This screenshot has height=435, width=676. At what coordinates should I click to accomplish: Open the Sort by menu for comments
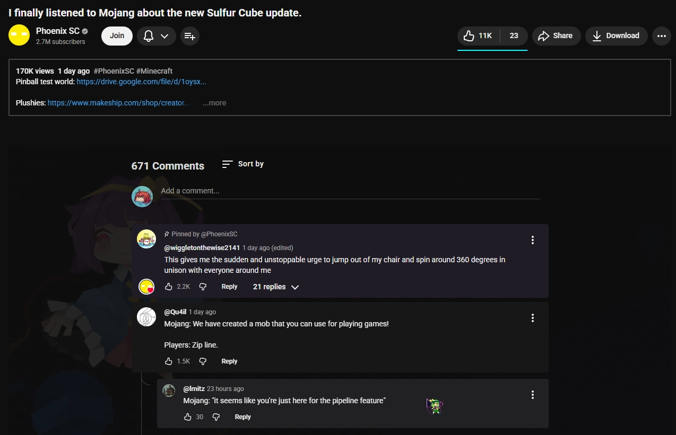point(242,164)
